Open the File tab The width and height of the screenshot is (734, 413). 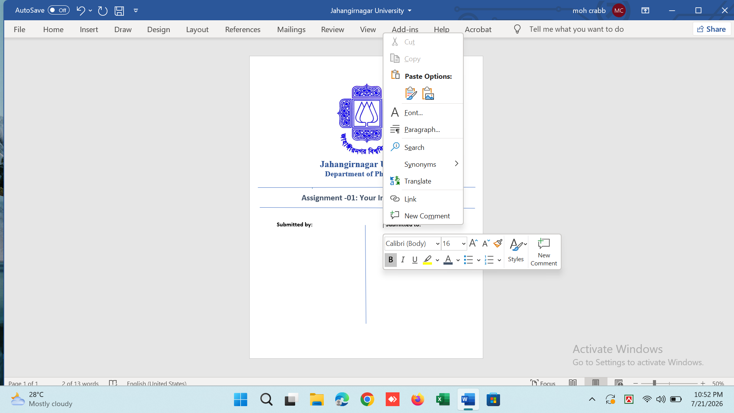point(19,29)
